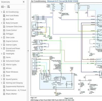Viewport: 102px width, 101px height.
Task: Go to the Headlights bookmark
Action: click(x=10, y=54)
